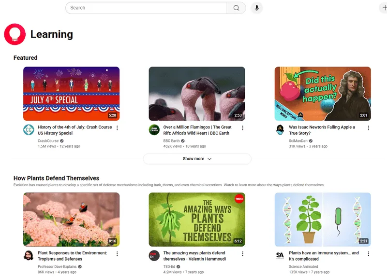Open Professor Dave Explains avatar
Viewport: 387px width, 277px height.
[29, 256]
